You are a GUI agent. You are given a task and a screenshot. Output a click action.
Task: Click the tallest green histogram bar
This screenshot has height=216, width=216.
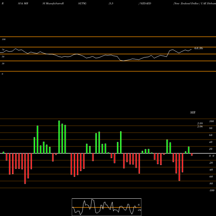pos(59,137)
